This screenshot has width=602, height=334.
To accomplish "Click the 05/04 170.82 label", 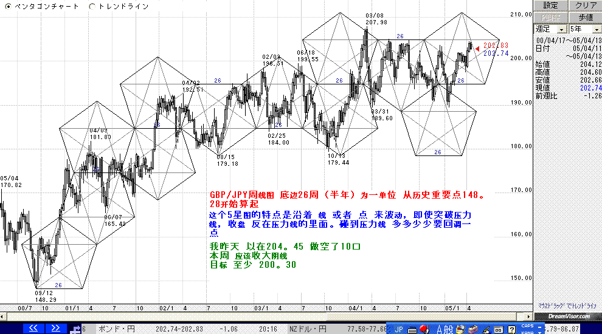I will click(11, 182).
